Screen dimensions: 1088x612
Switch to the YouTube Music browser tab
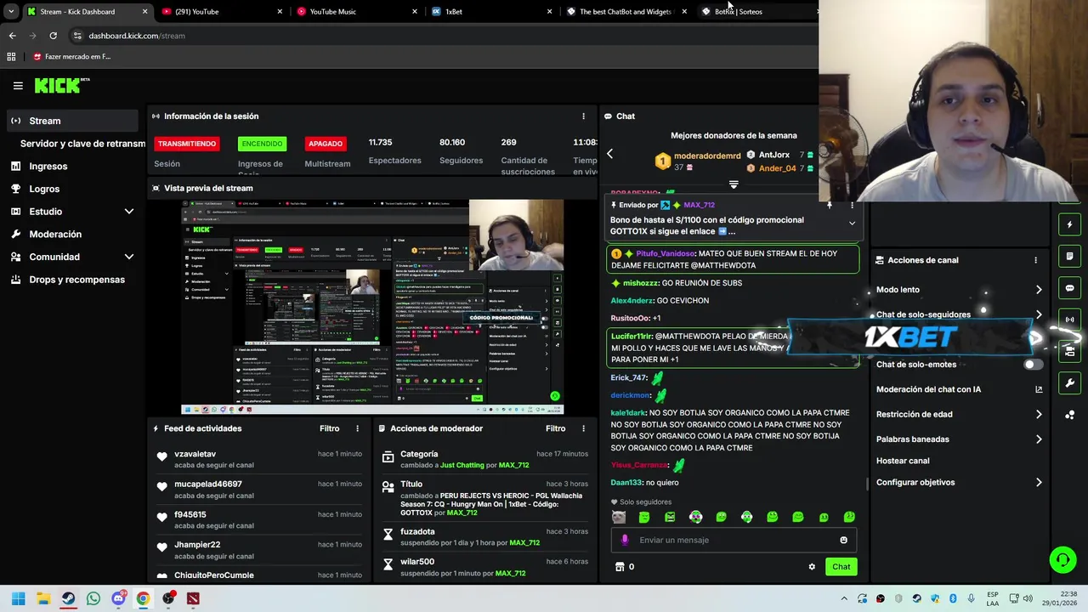355,12
